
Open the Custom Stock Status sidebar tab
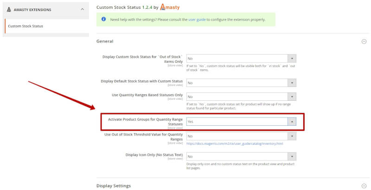47,26
